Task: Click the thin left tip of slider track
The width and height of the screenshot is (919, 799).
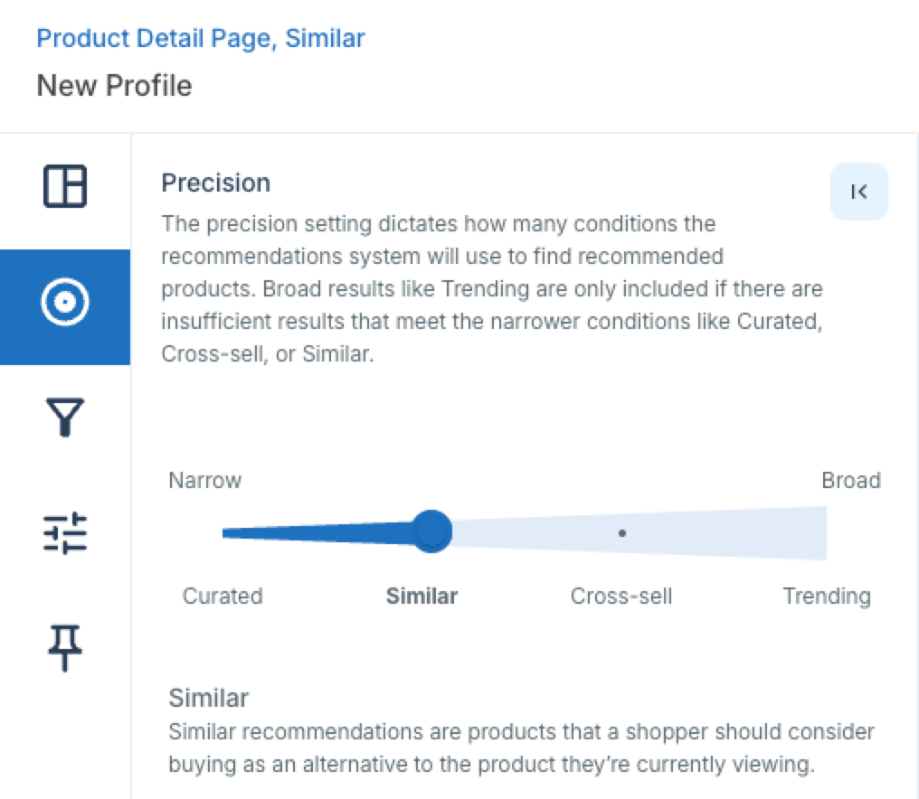Action: (x=230, y=532)
